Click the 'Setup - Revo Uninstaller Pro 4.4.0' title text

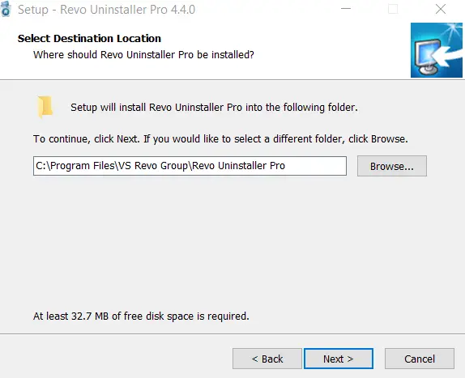106,10
